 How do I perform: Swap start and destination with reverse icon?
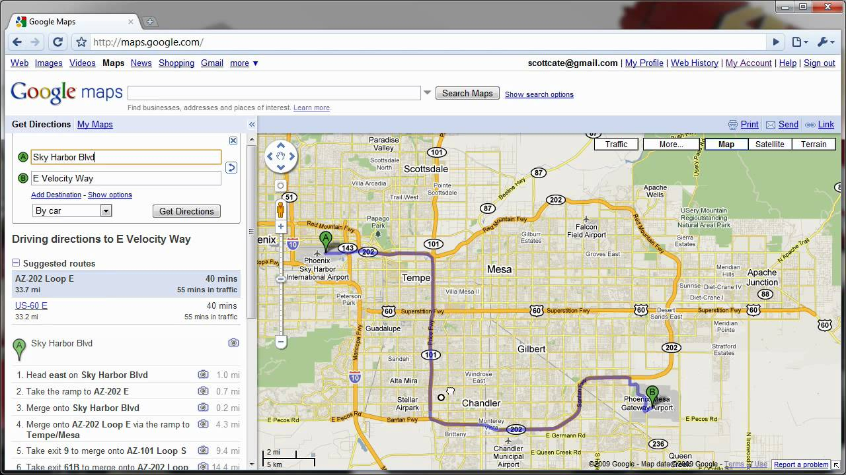231,168
